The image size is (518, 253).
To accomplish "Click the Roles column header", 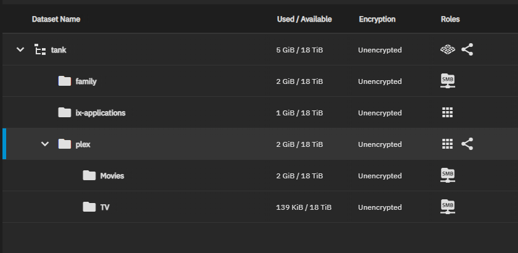I will 450,19.
